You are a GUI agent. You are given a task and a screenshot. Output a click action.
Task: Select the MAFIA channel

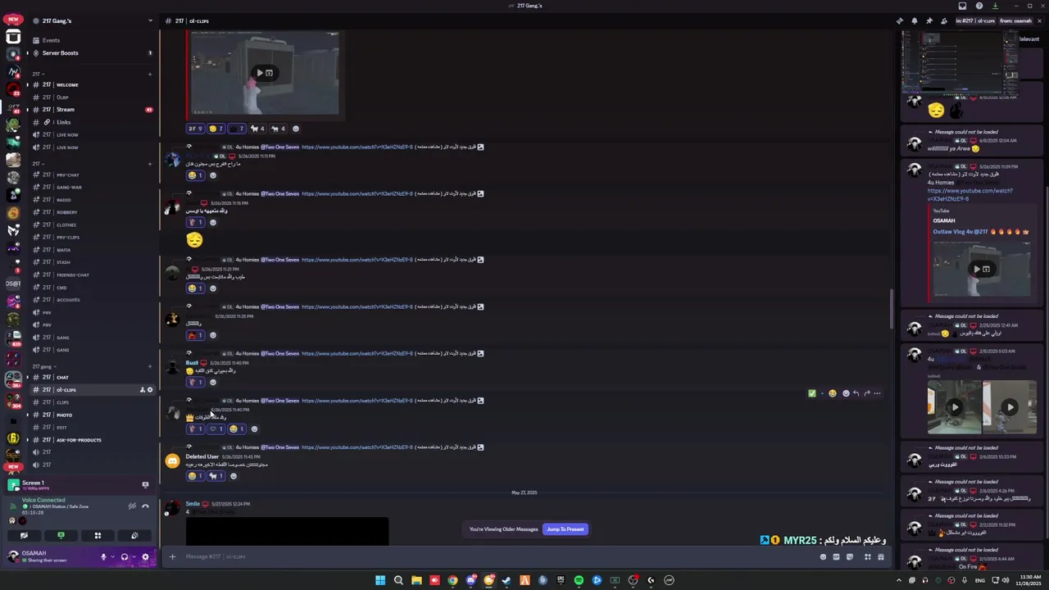tap(92, 250)
